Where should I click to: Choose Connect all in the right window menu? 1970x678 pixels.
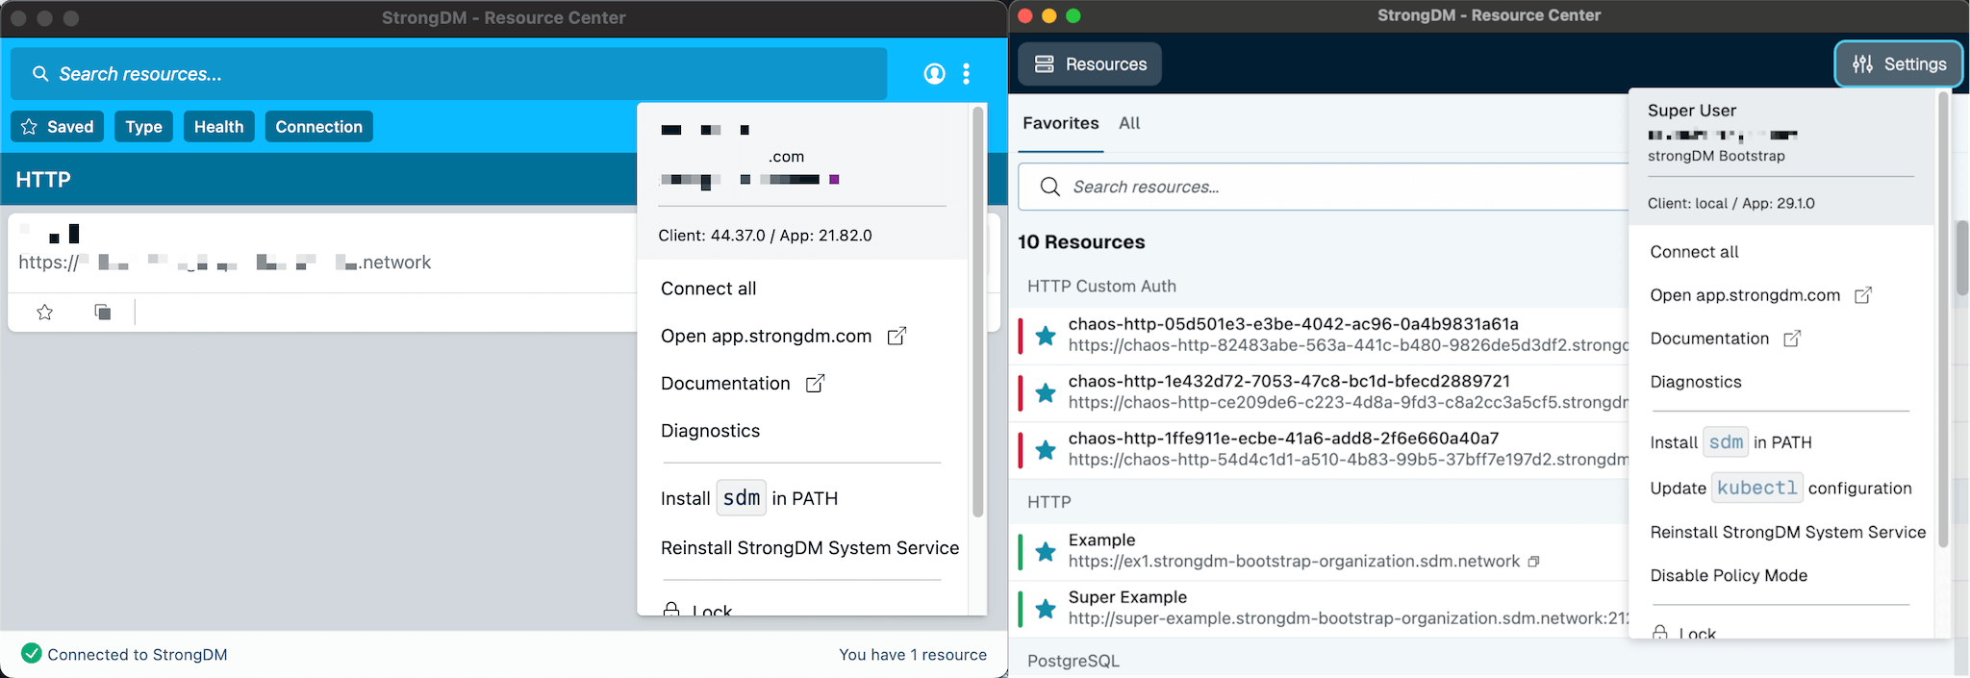(x=1695, y=252)
